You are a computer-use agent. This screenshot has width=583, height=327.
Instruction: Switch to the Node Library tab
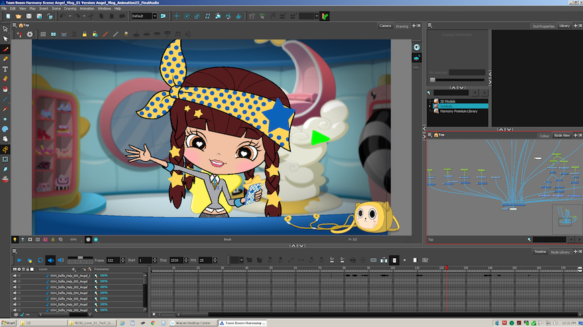tap(560, 252)
